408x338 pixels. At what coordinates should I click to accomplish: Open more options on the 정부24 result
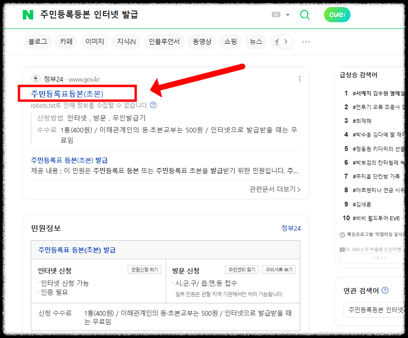point(300,79)
